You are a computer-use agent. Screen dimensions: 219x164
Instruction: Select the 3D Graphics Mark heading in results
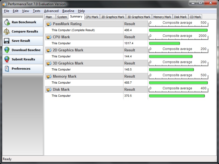[68, 63]
